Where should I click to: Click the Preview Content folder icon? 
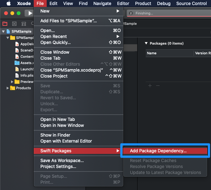[17, 82]
